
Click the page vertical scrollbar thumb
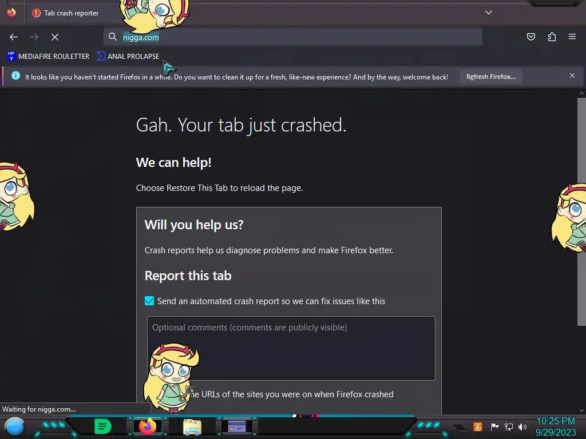coord(581,212)
